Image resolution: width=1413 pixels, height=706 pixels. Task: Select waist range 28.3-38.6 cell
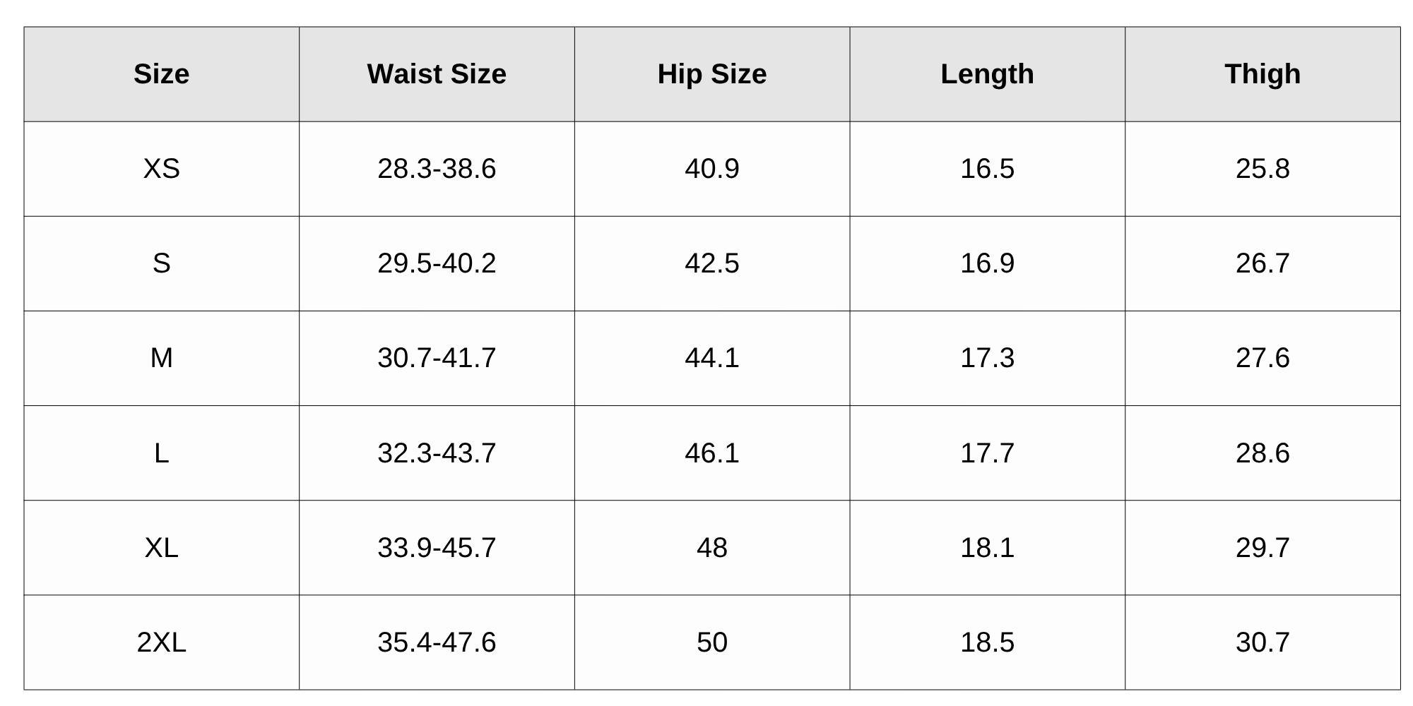pyautogui.click(x=437, y=169)
